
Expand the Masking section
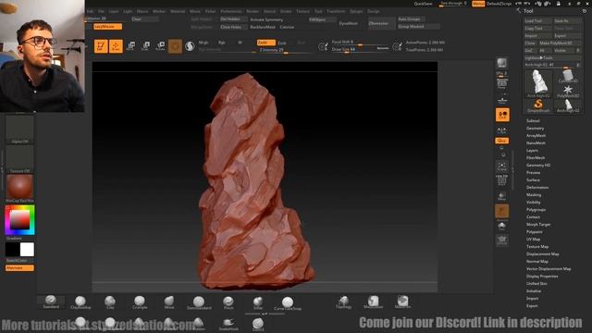tap(534, 195)
